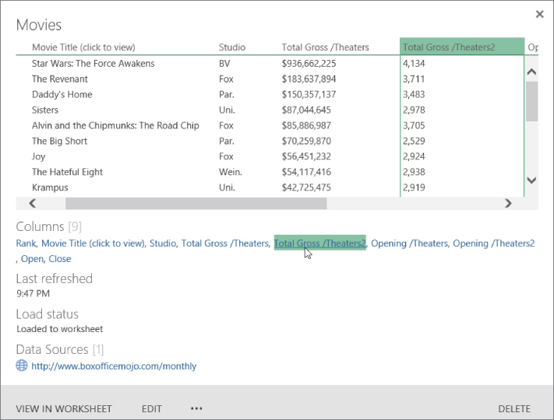Click the horizontal scroll right arrow

[508, 203]
